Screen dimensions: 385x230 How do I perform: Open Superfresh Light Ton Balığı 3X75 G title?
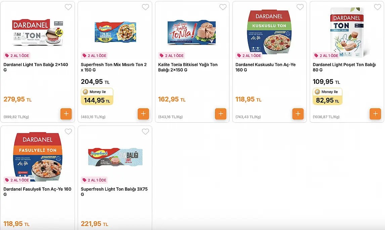point(114,191)
